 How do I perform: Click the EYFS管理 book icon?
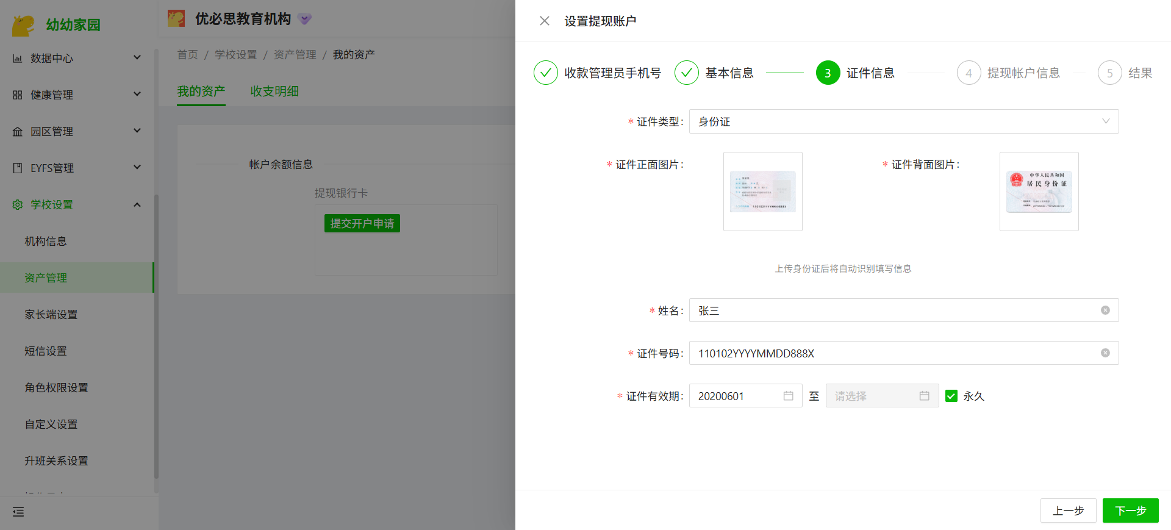point(18,168)
